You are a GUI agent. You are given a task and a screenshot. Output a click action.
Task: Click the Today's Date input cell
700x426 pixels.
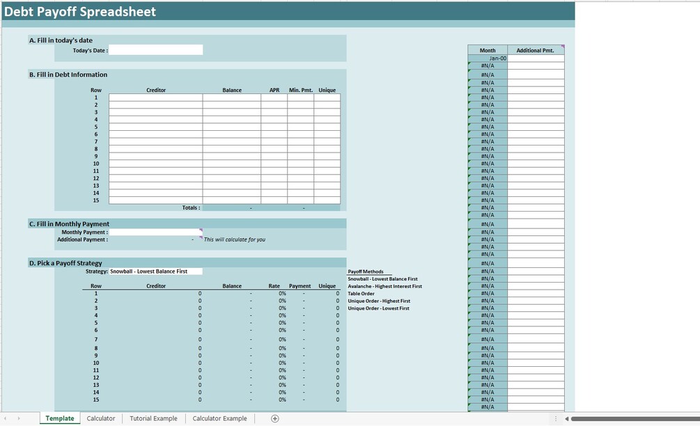(x=156, y=50)
